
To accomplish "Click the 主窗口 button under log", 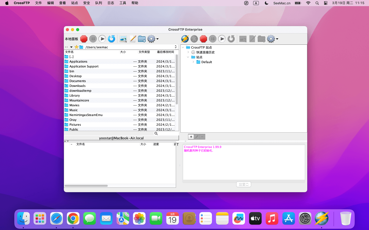I will pos(243,184).
